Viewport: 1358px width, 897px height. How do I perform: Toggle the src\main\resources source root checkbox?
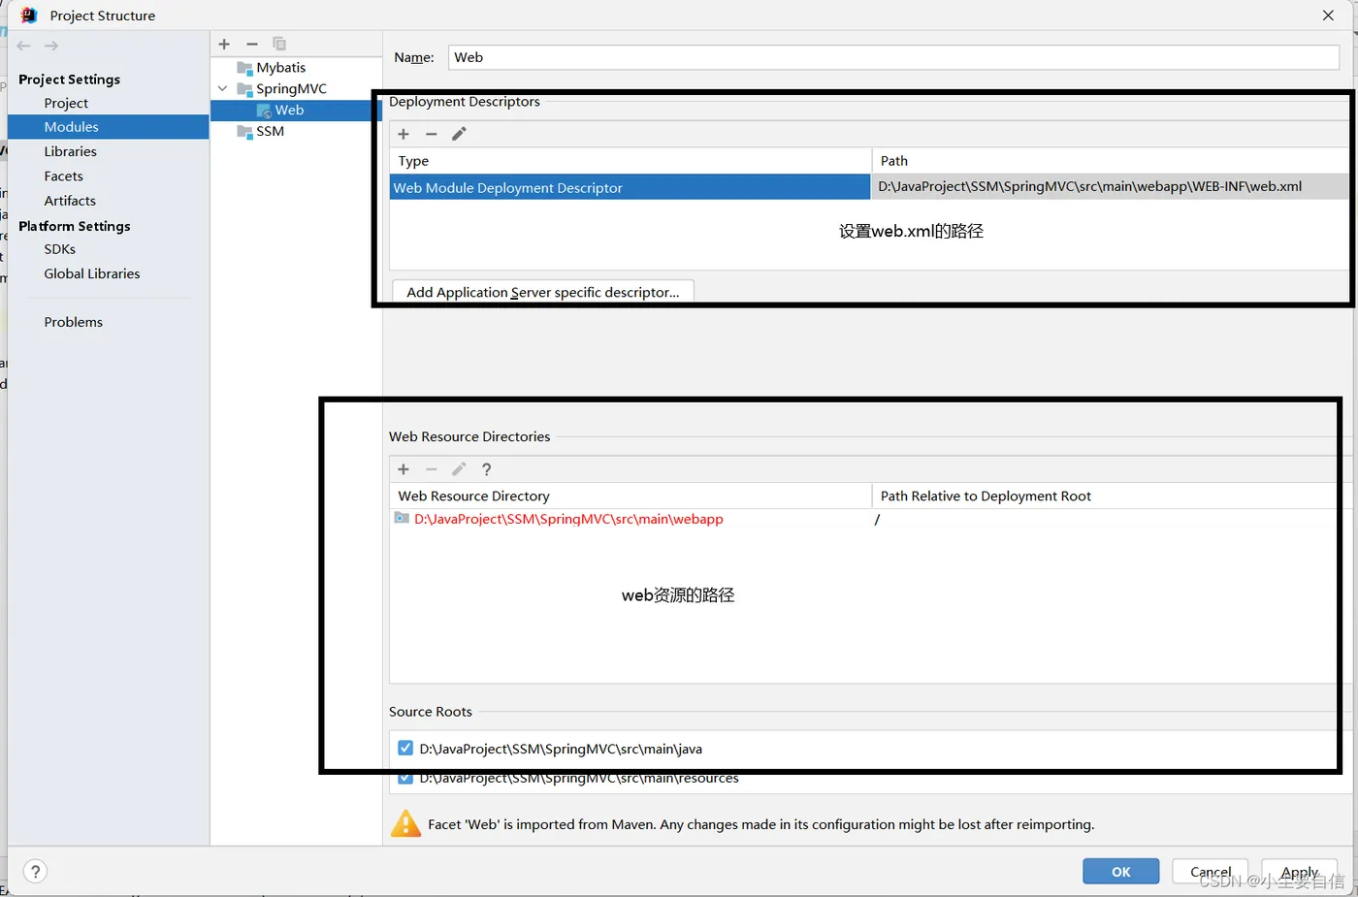click(x=405, y=778)
